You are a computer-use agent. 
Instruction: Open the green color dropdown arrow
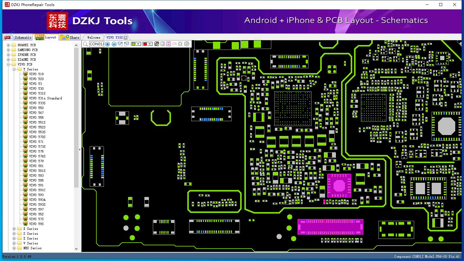138,44
